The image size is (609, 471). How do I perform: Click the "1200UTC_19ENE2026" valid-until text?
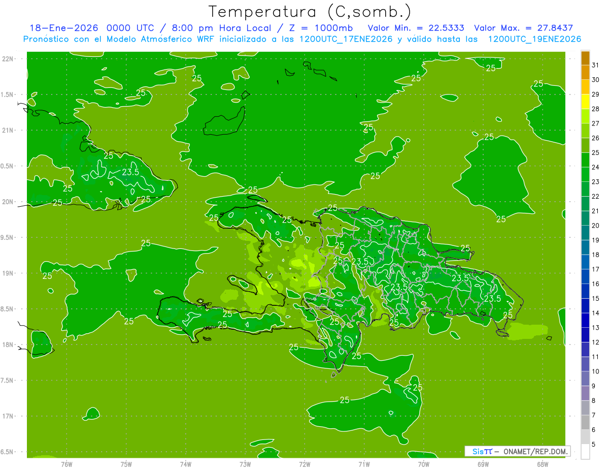[534, 39]
